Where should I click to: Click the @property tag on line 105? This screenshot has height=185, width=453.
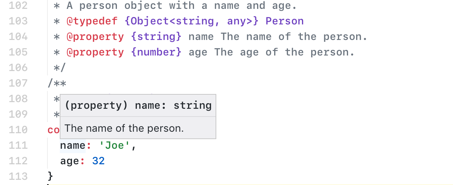click(95, 52)
